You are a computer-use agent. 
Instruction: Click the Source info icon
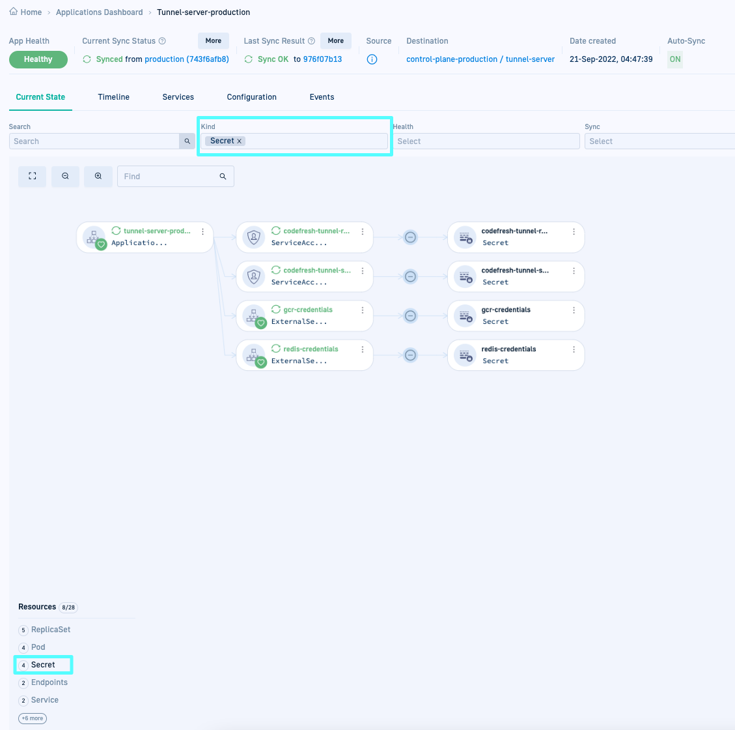(372, 59)
